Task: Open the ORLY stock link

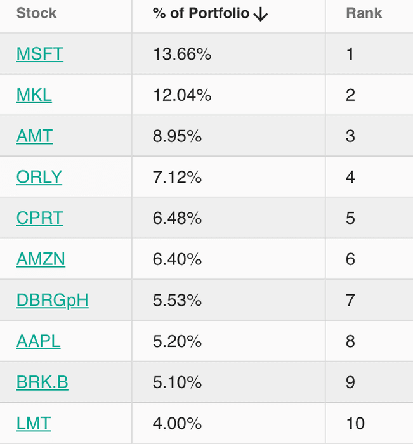Action: pos(39,177)
